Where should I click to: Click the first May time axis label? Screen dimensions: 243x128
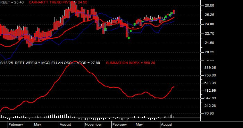(x=37, y=125)
